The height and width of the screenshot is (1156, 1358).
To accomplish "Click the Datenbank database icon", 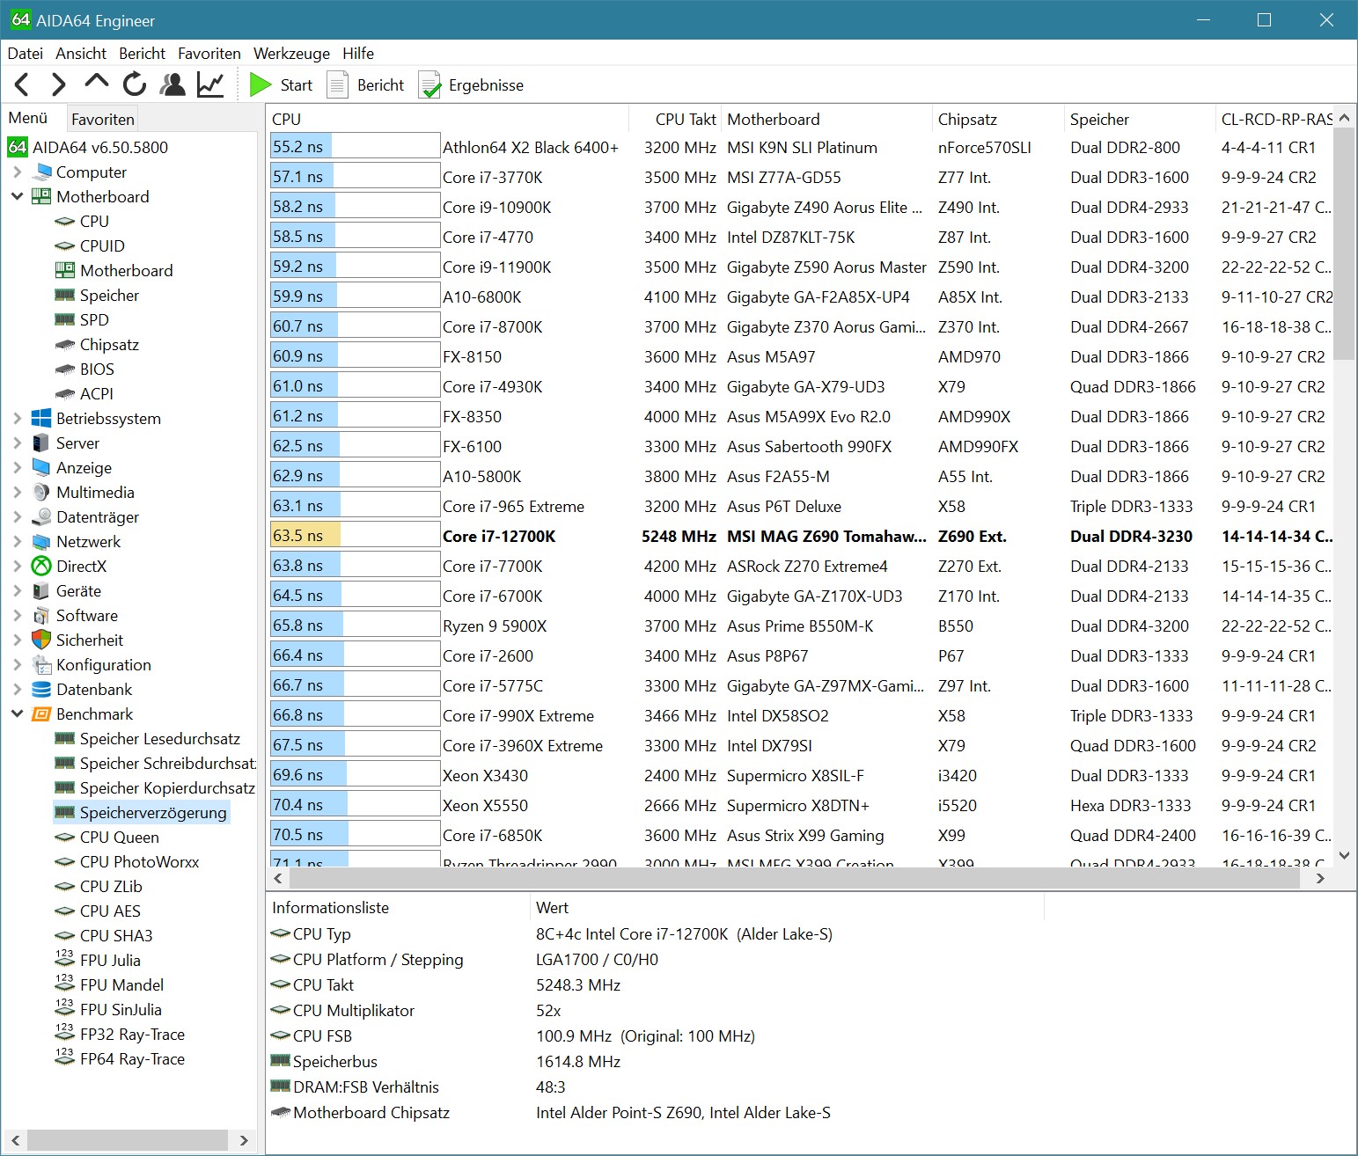I will tap(41, 689).
